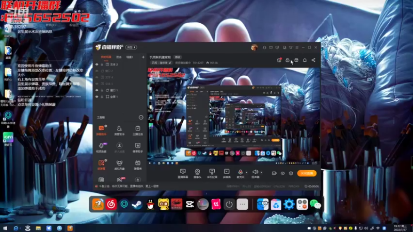Add a screen capture source
The width and height of the screenshot is (413, 232).
183,174
